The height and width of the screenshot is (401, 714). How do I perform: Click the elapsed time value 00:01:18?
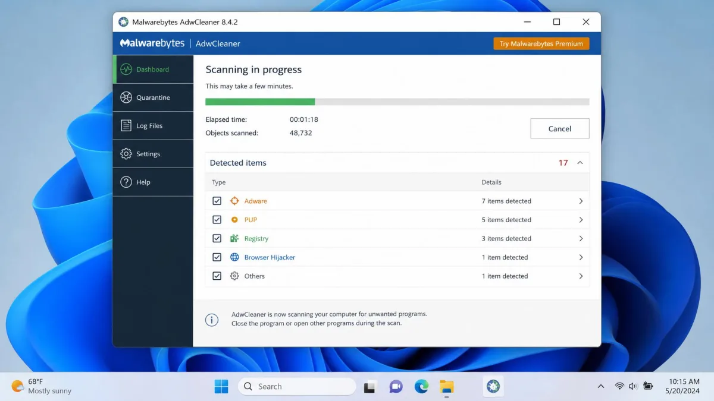click(x=303, y=119)
